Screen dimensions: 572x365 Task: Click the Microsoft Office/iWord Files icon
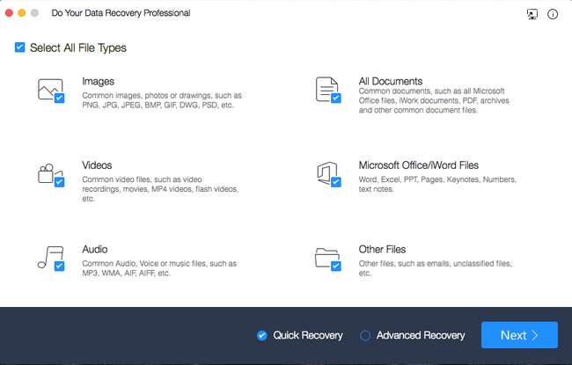pos(327,173)
